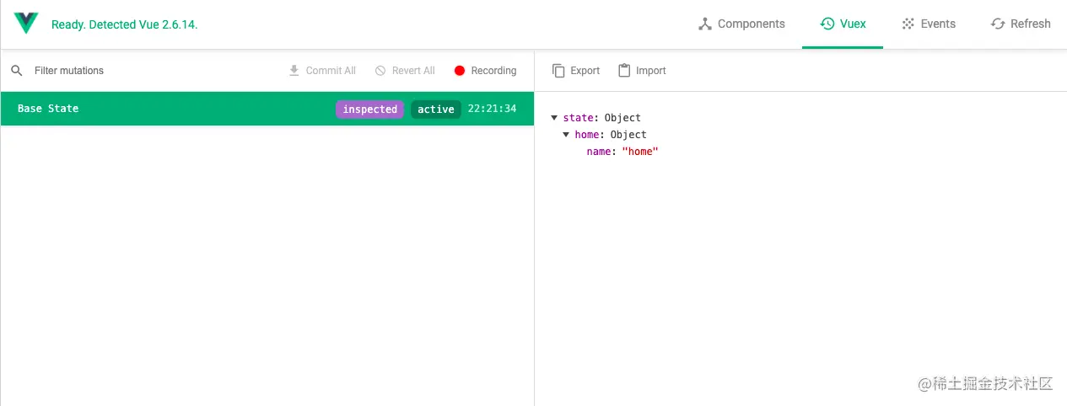Image resolution: width=1067 pixels, height=406 pixels.
Task: Focus the Filter mutations input
Action: tap(152, 71)
